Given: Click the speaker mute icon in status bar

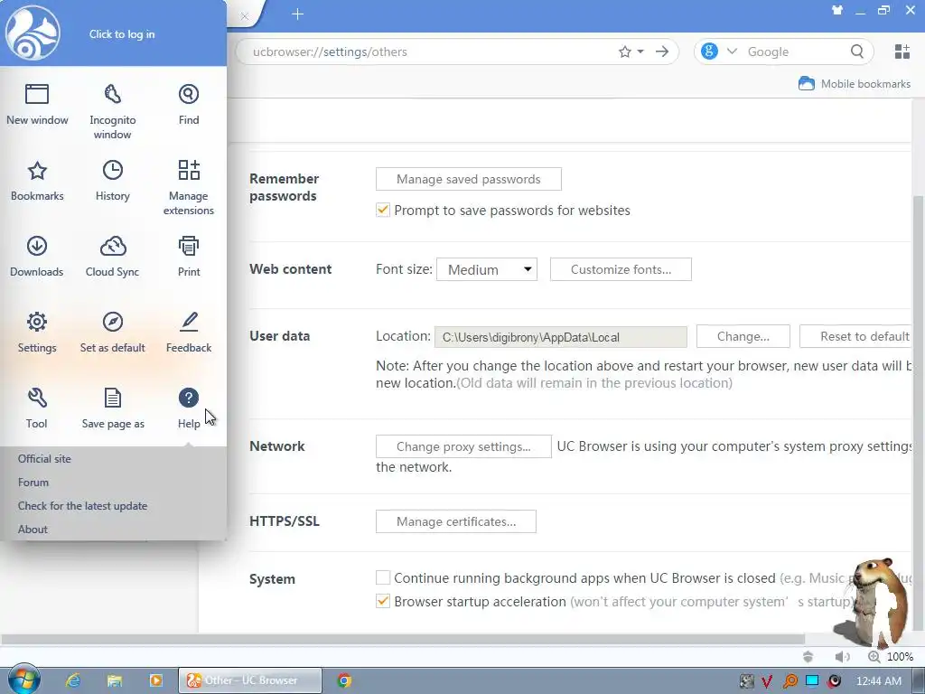Looking at the screenshot, I should [x=843, y=657].
